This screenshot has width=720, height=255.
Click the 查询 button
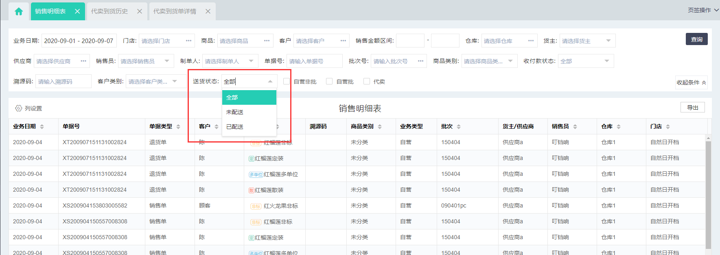pyautogui.click(x=696, y=39)
